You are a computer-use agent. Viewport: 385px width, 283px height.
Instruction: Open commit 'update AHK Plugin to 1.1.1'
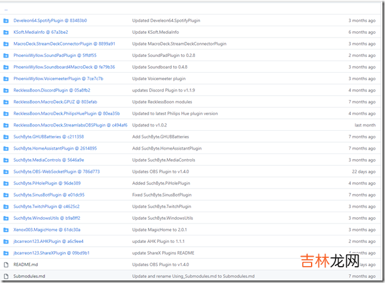(x=159, y=241)
